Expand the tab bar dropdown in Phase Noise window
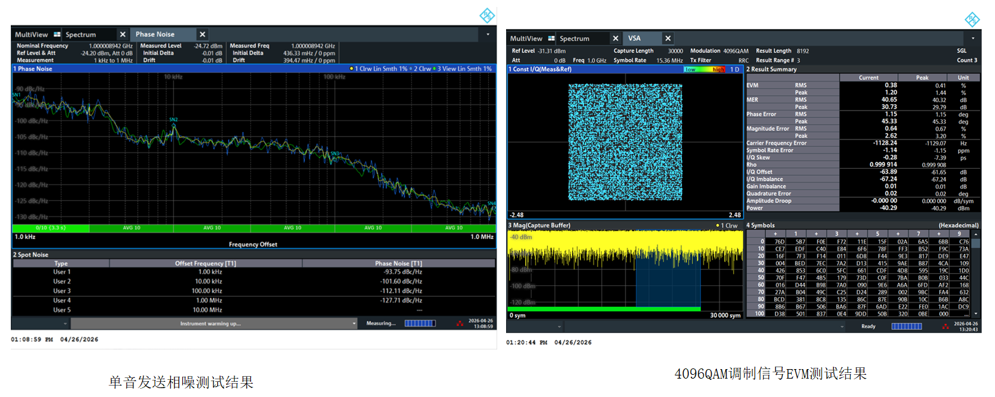995x397 pixels. click(x=488, y=34)
